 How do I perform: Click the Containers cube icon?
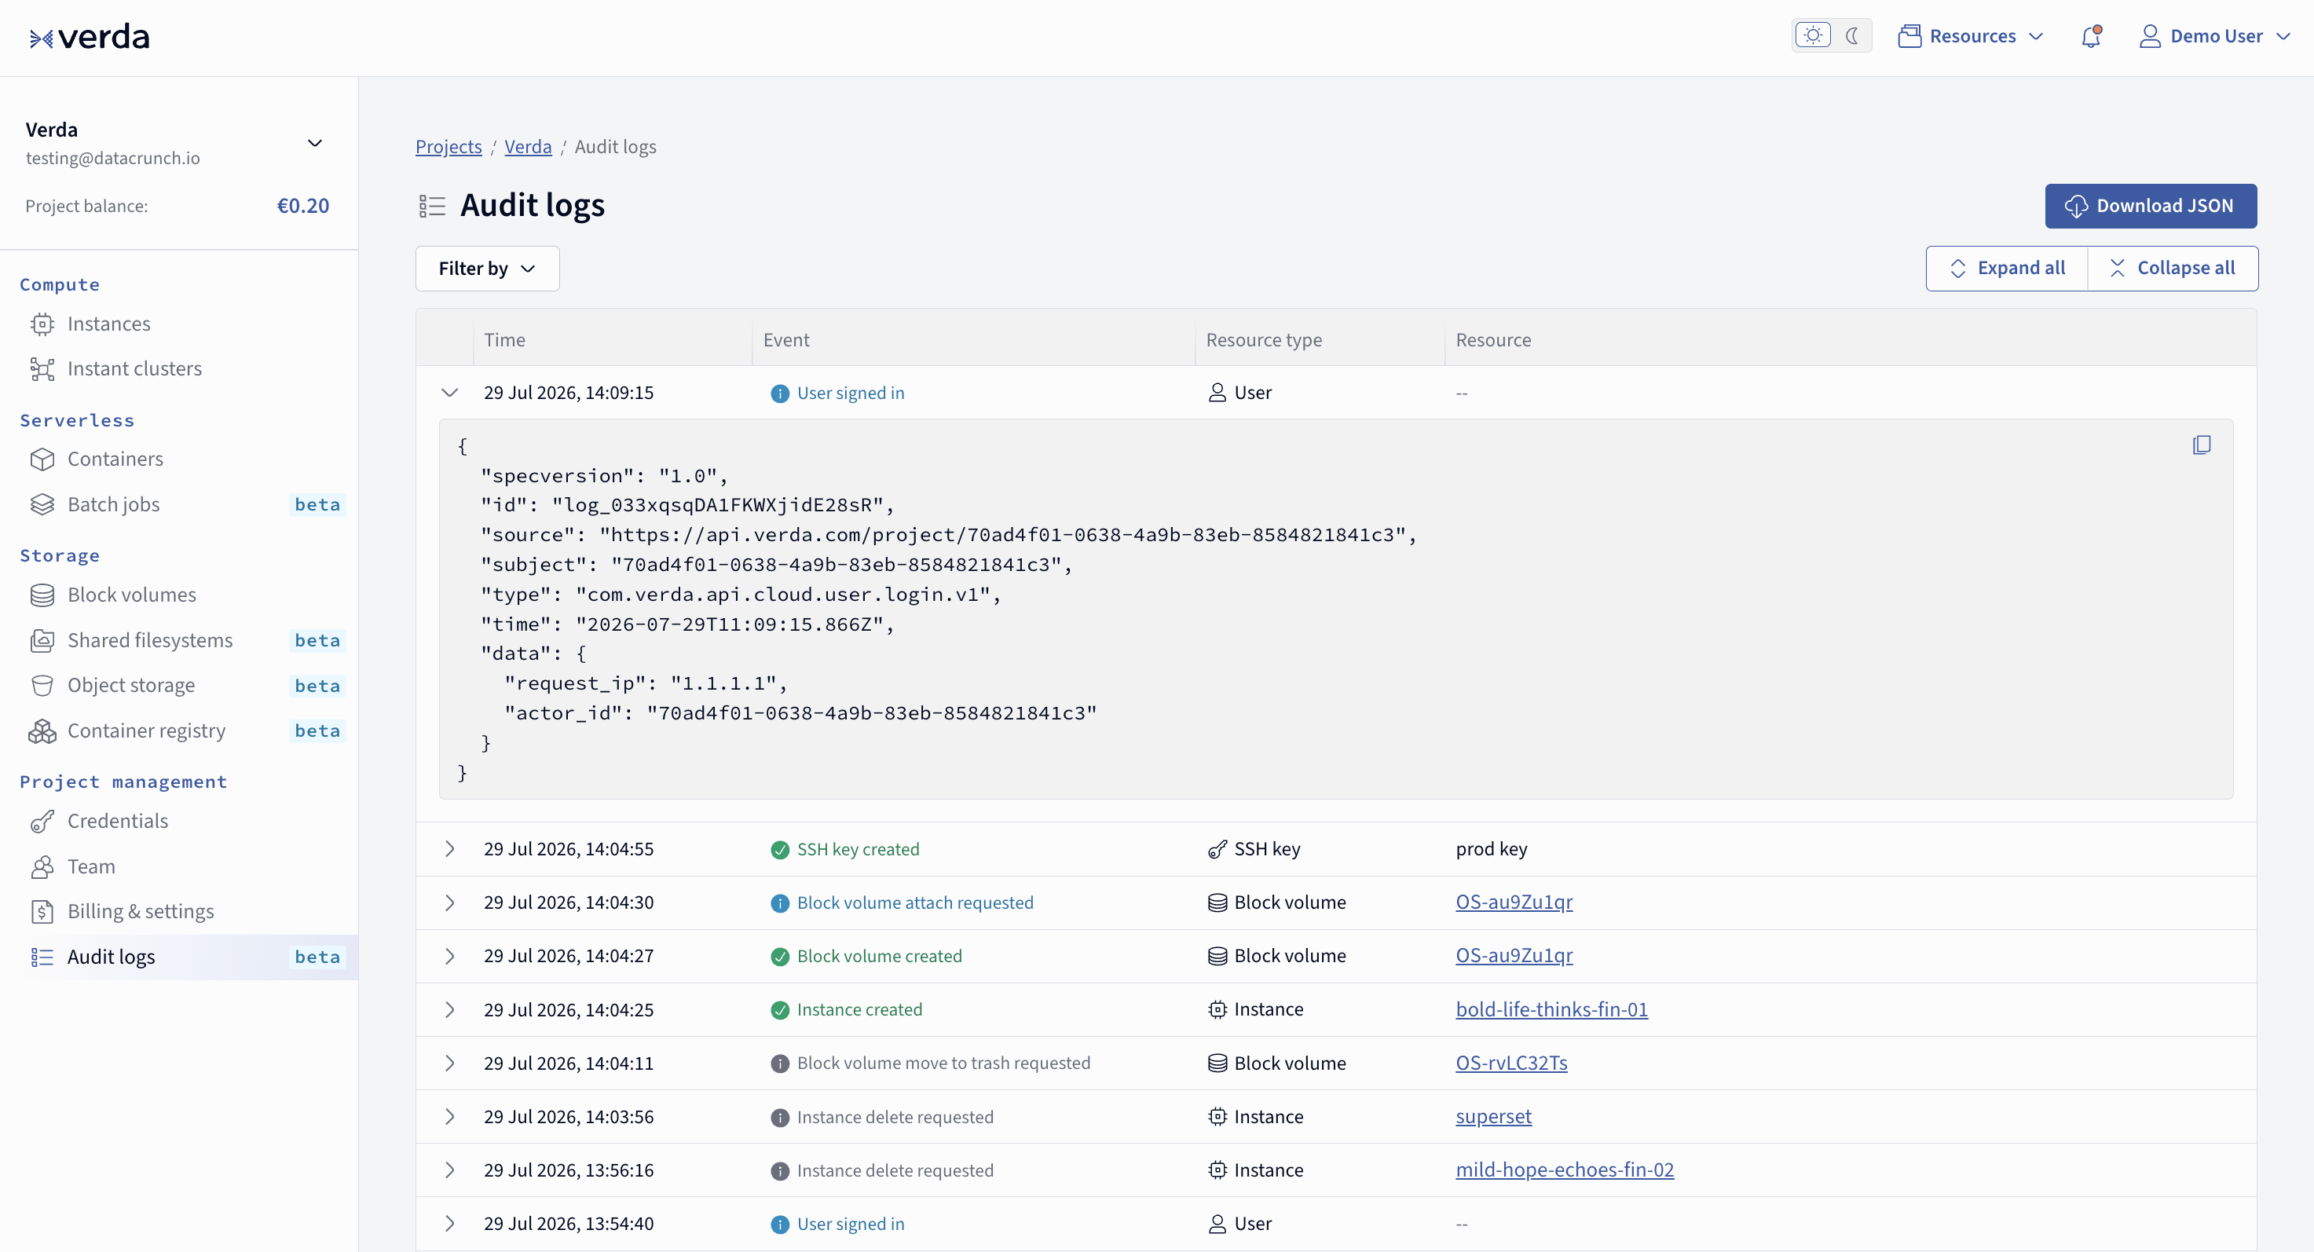click(42, 459)
